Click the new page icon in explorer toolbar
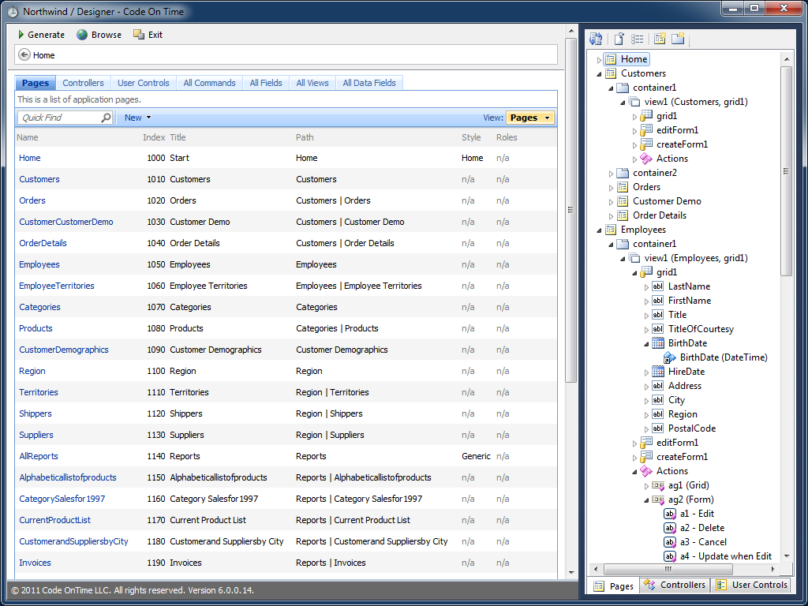 [x=660, y=39]
